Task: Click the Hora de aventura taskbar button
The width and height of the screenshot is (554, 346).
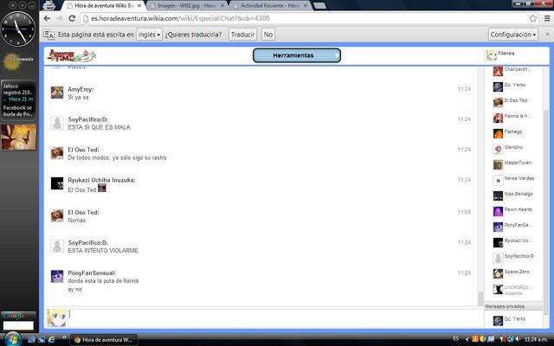Action: click(x=104, y=340)
